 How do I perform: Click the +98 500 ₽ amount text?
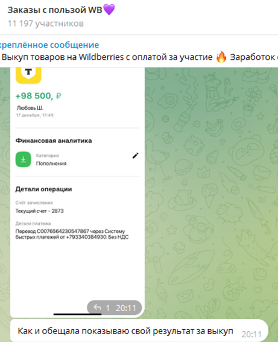click(x=39, y=96)
